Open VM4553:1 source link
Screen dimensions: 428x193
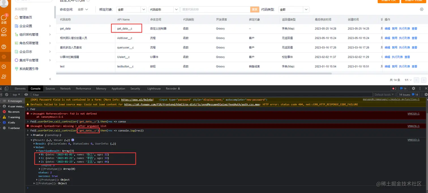(414, 140)
